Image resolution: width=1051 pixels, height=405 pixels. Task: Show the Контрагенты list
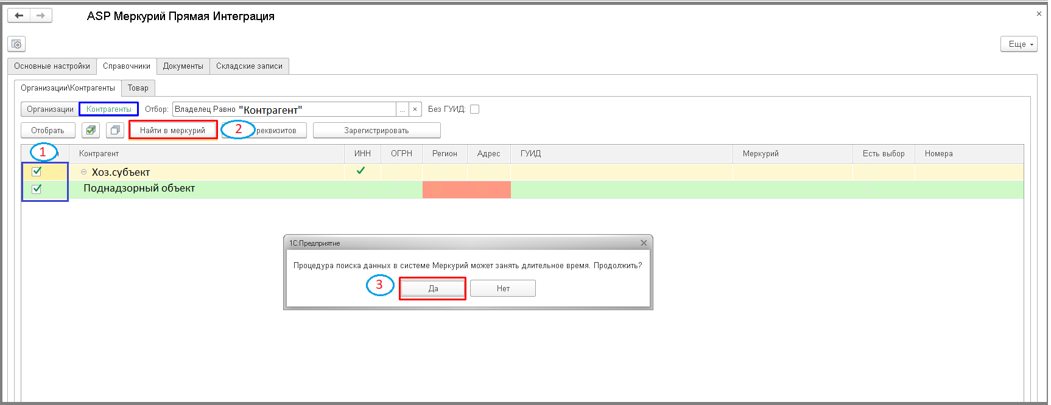tap(109, 109)
